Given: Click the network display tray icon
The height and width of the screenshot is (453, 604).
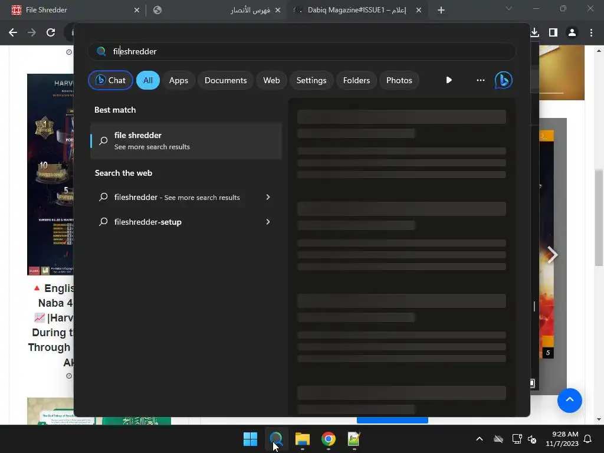Looking at the screenshot, I should (517, 439).
